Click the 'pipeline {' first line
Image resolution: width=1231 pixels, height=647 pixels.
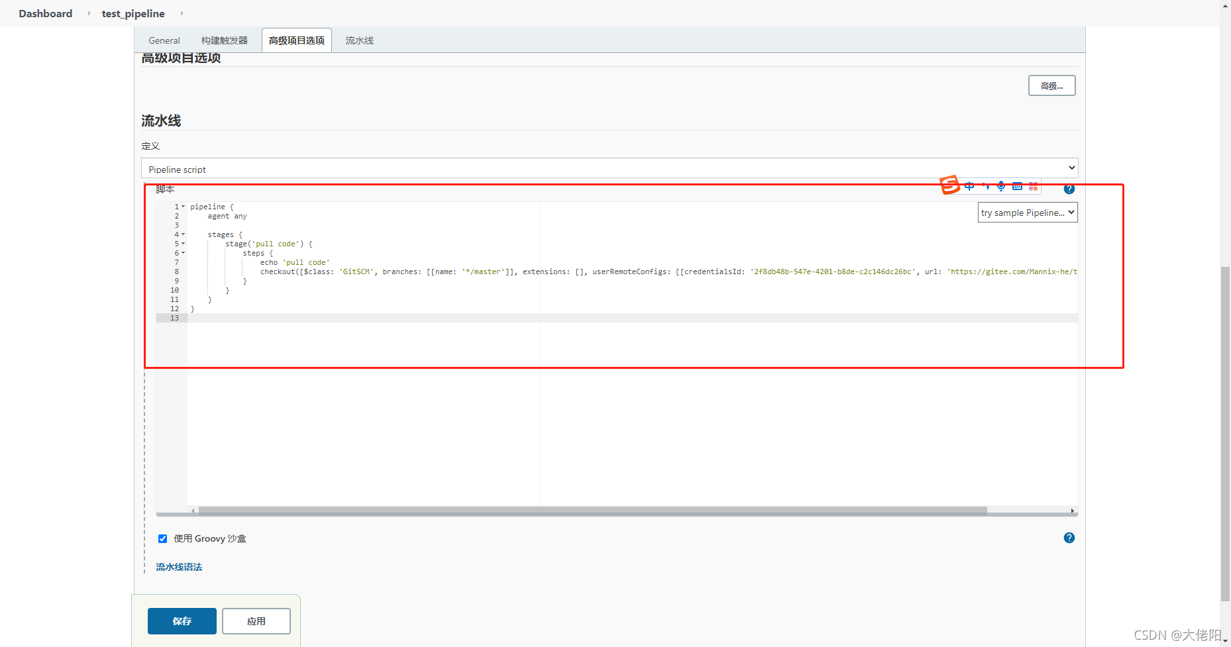pyautogui.click(x=212, y=207)
